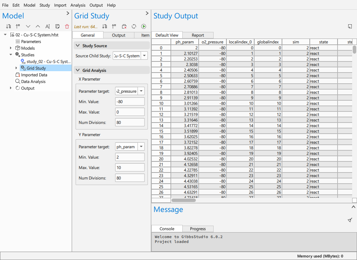
Task: Collapse the Model panel with chevron
Action: point(68,14)
